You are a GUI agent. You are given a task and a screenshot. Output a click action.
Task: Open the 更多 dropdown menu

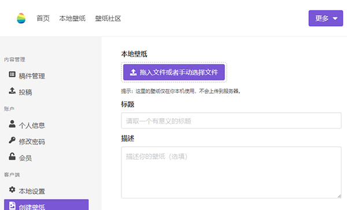click(326, 18)
